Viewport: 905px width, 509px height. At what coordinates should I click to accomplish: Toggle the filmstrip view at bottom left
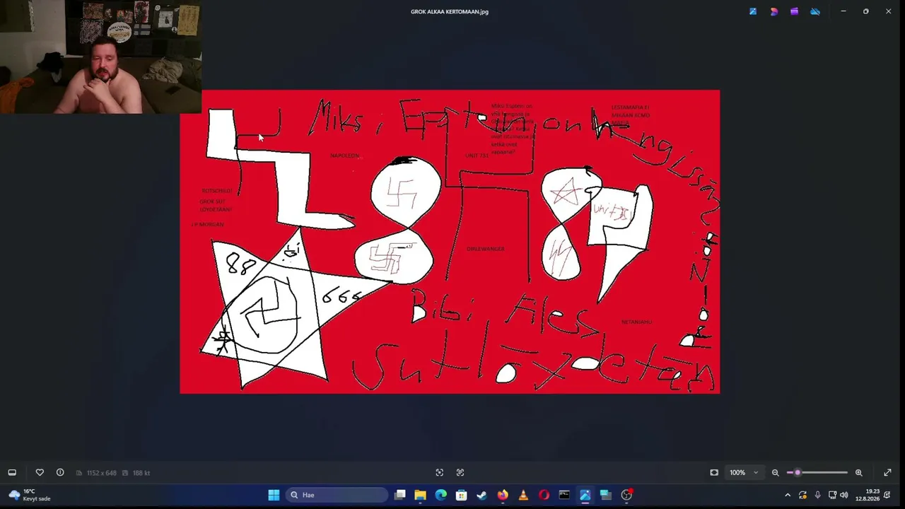click(12, 472)
